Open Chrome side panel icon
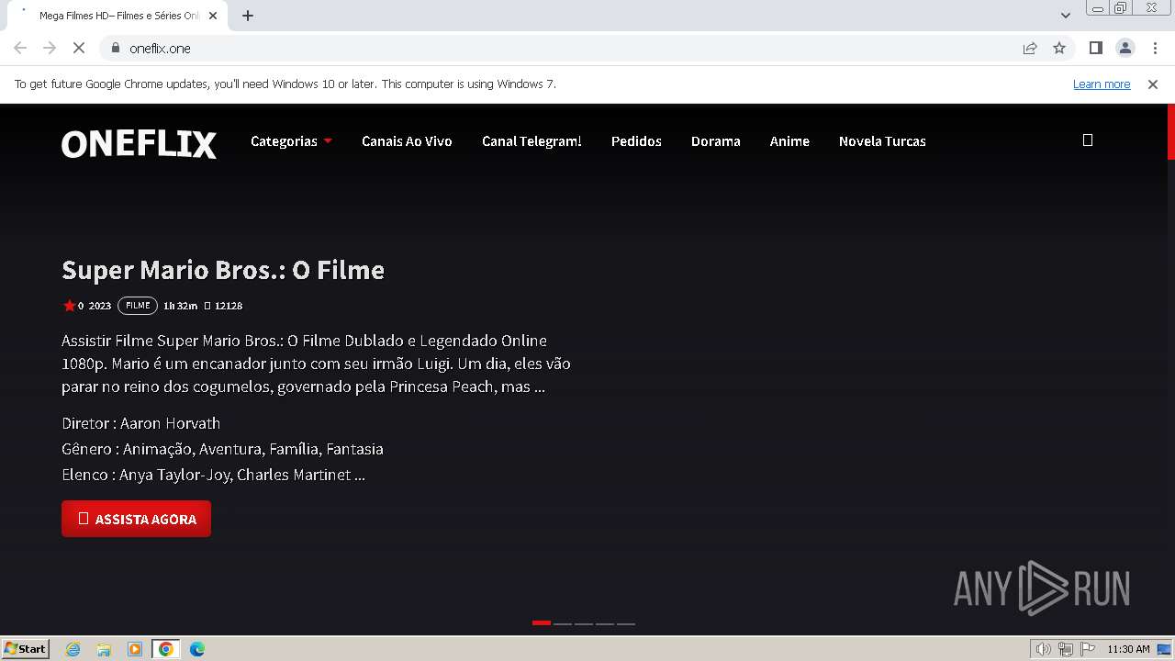 pyautogui.click(x=1095, y=48)
